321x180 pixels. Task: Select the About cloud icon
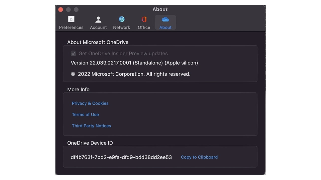coord(165,19)
